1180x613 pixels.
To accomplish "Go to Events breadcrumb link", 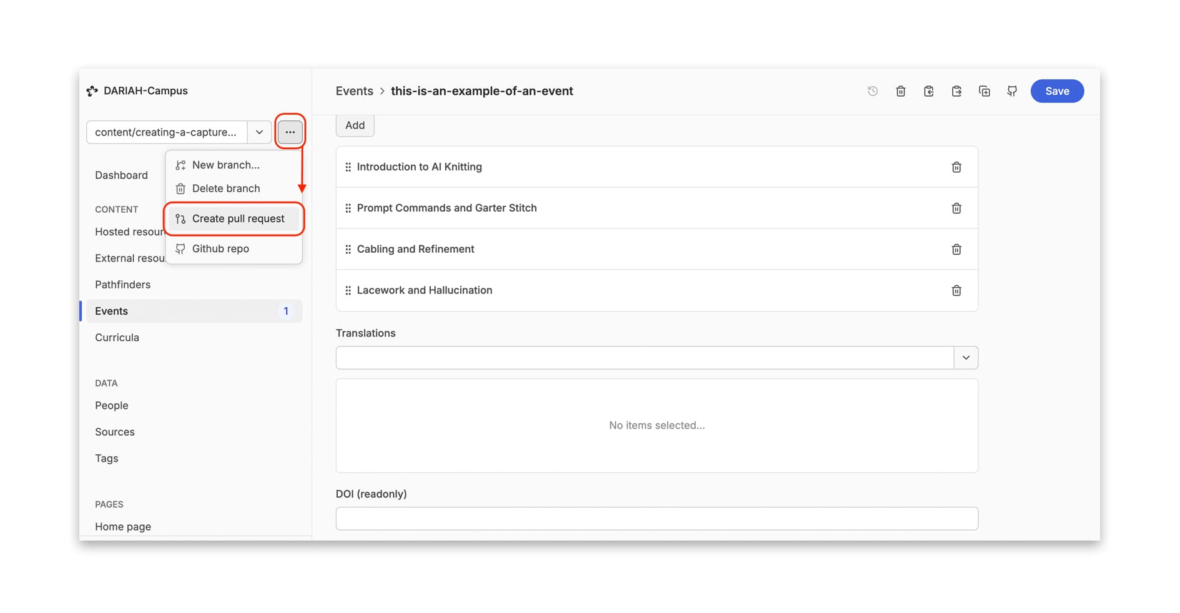I will pos(354,91).
